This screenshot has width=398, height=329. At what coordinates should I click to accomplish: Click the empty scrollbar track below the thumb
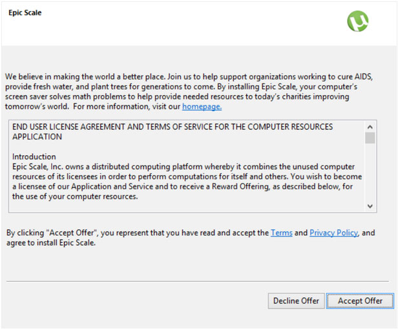[x=370, y=175]
